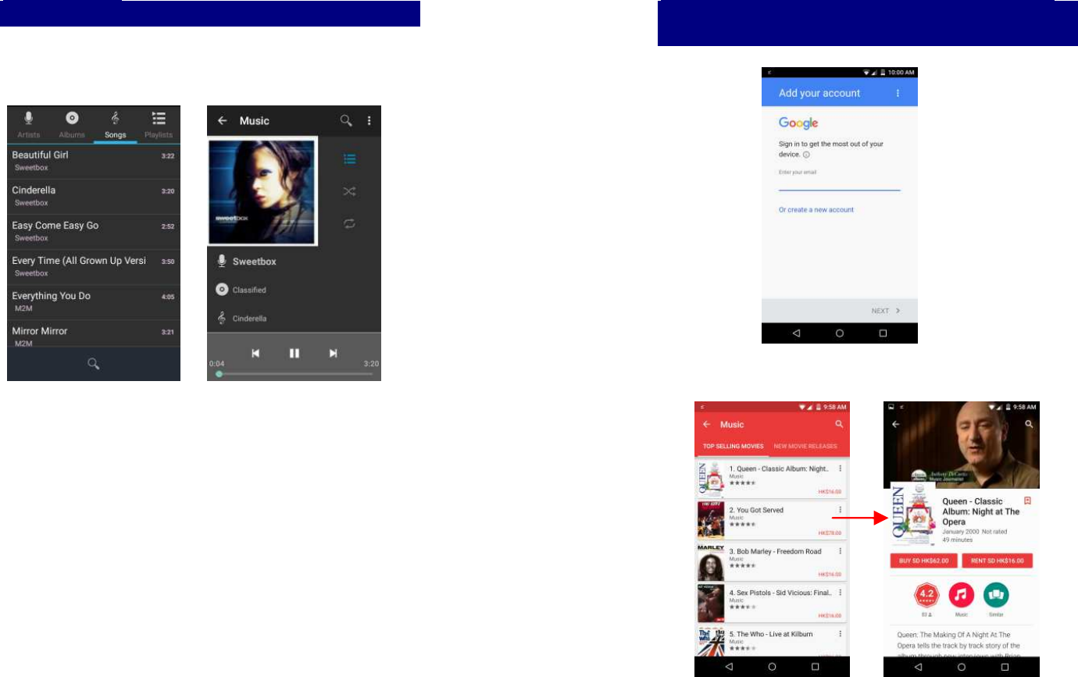Tap the search icon below the song list
The width and height of the screenshot is (1078, 677).
click(x=93, y=363)
